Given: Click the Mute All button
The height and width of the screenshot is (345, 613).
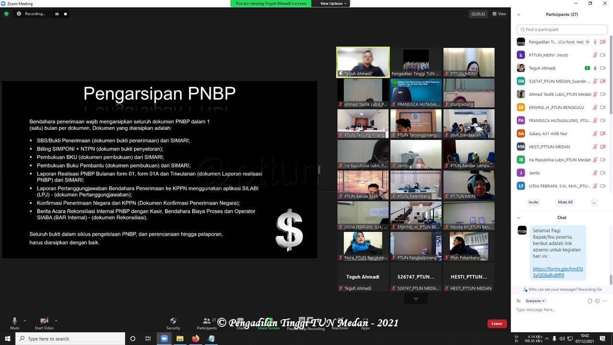Looking at the screenshot, I should pyautogui.click(x=565, y=202).
